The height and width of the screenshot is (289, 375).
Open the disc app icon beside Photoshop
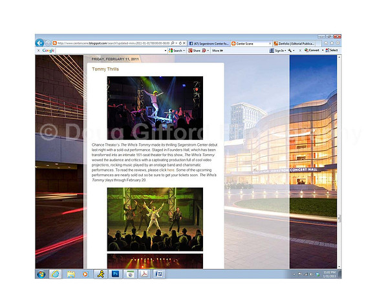point(130,274)
